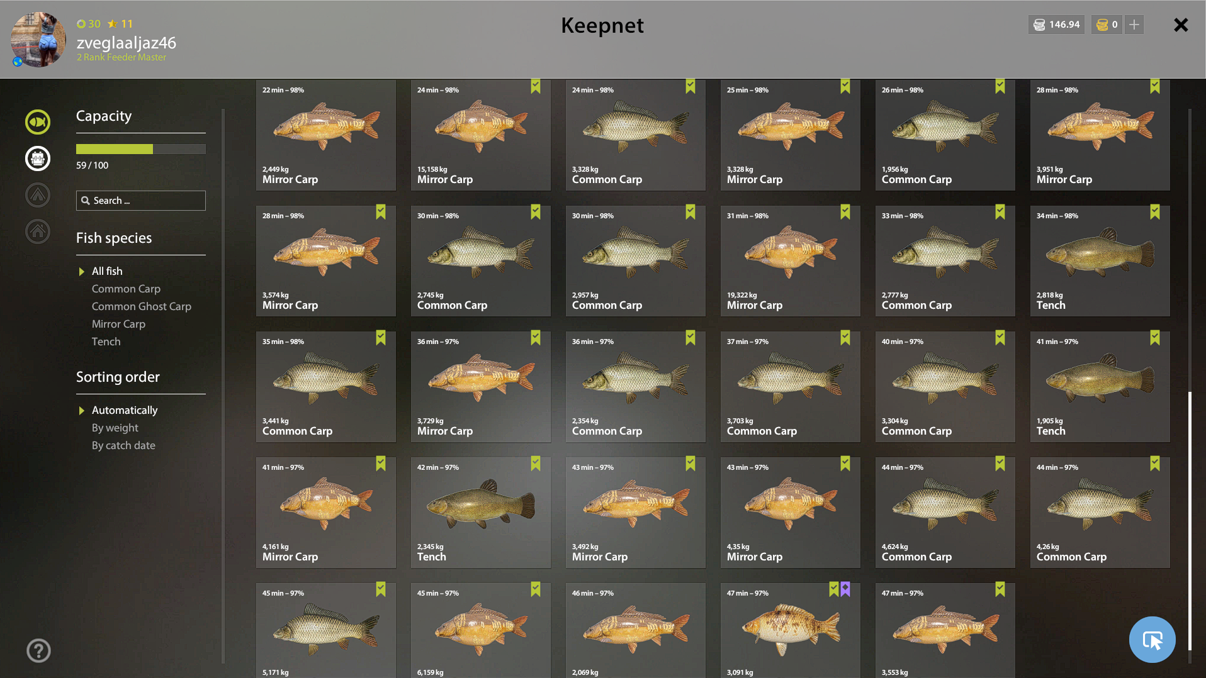
Task: Open the backpack inventory sidebar icon
Action: (38, 158)
